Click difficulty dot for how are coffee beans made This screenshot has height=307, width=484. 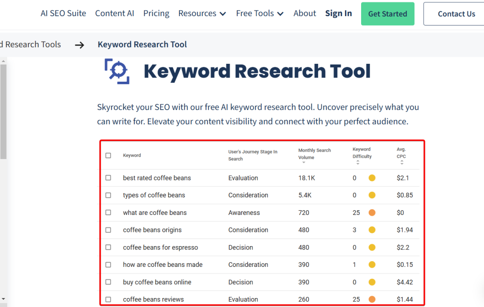coord(372,265)
